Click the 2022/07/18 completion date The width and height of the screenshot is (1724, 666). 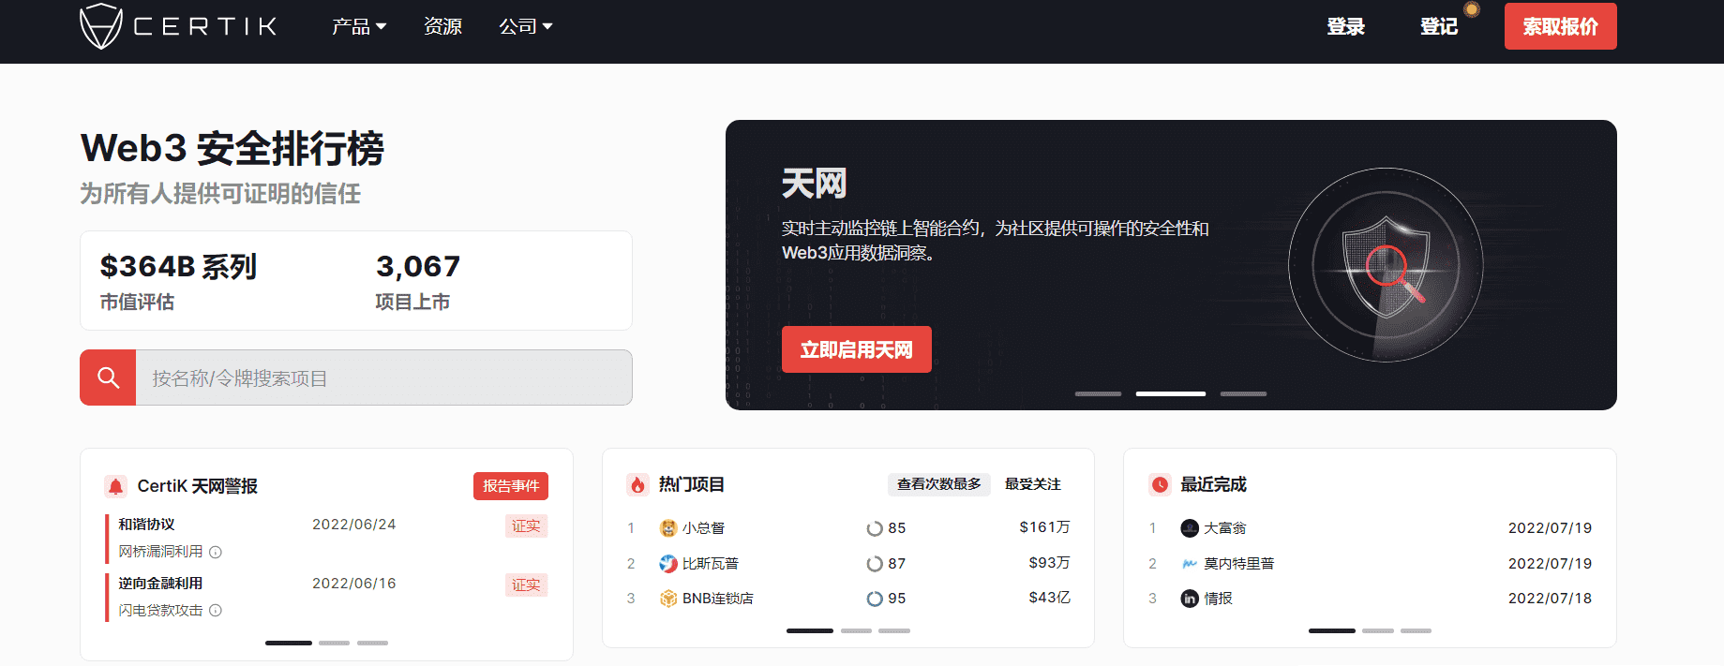click(x=1550, y=599)
